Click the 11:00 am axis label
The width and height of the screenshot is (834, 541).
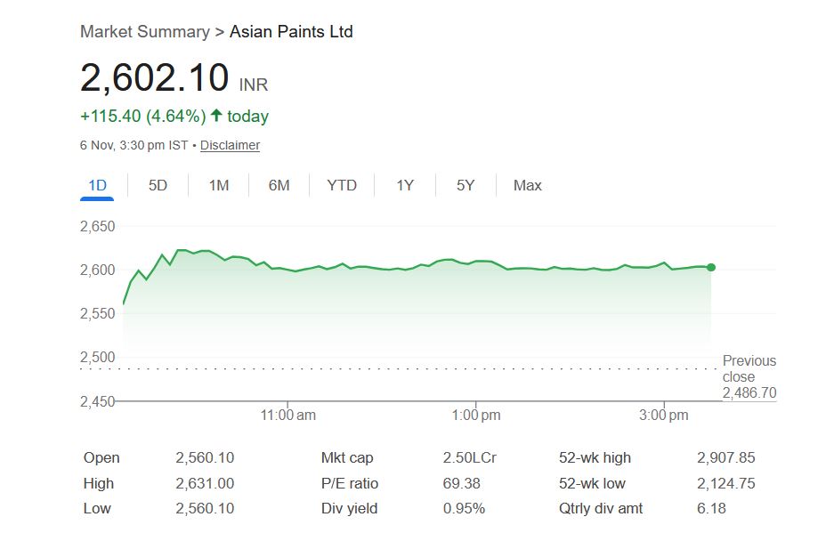288,415
